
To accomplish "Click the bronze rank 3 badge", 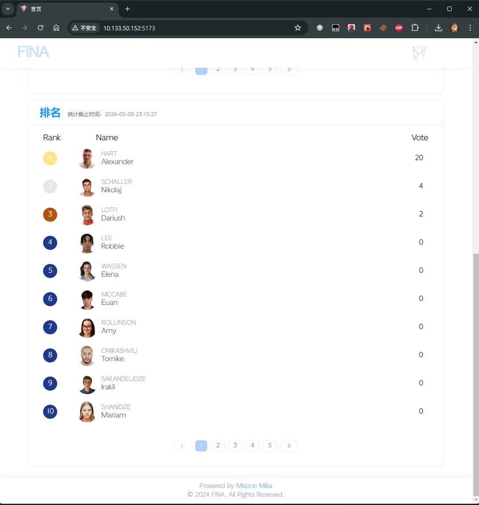I will pyautogui.click(x=50, y=215).
